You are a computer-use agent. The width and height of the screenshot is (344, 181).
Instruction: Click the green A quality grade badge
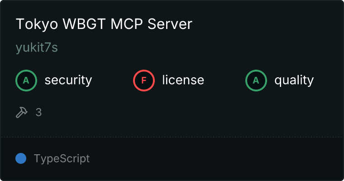click(x=256, y=81)
